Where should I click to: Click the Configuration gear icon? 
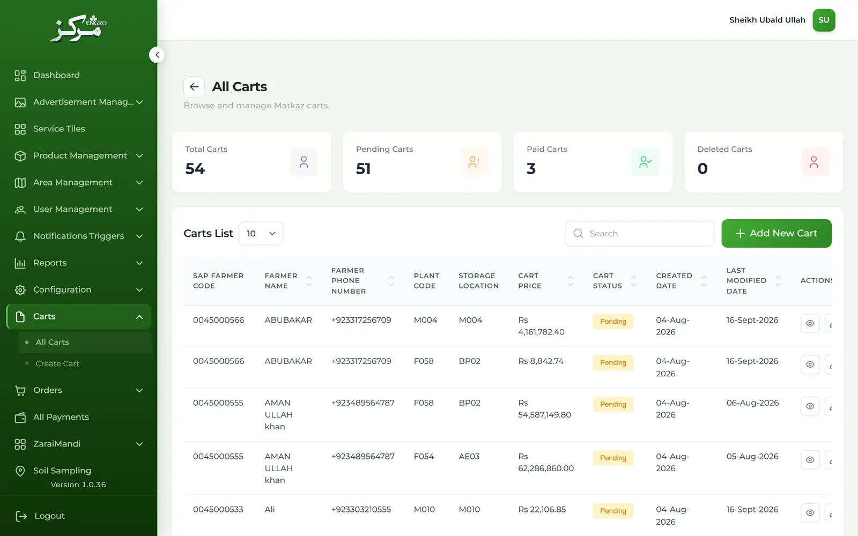pos(20,290)
